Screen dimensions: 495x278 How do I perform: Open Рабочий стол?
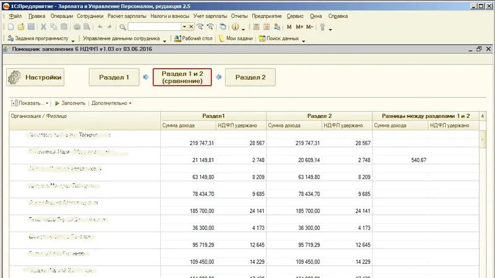pyautogui.click(x=193, y=38)
